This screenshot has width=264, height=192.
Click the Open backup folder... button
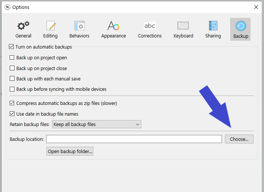pos(70,151)
